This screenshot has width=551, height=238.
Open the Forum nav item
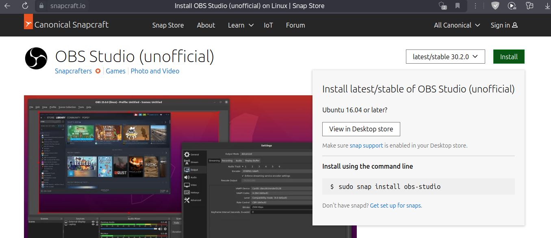[295, 25]
